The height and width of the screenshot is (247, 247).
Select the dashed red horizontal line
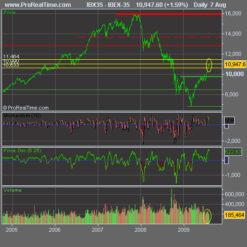click(149, 38)
